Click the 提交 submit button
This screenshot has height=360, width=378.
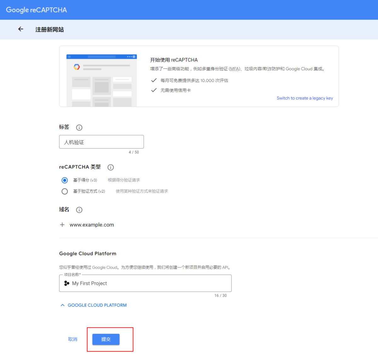[106, 339]
